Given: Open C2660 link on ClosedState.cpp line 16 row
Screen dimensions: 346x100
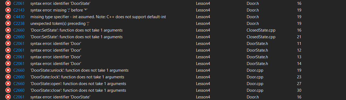Looking at the screenshot, I should coord(19,30).
